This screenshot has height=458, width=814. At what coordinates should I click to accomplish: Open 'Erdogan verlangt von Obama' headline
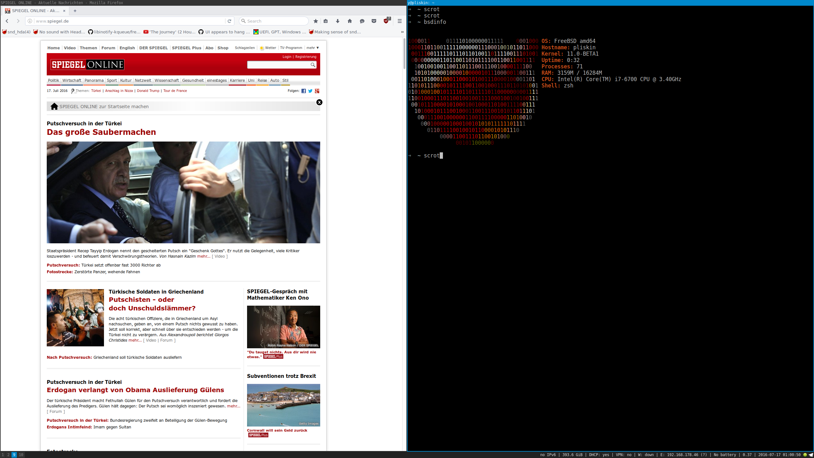click(x=135, y=390)
